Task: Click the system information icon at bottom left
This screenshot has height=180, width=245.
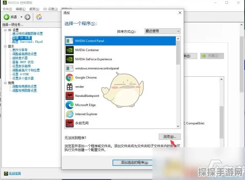Action: [6, 173]
